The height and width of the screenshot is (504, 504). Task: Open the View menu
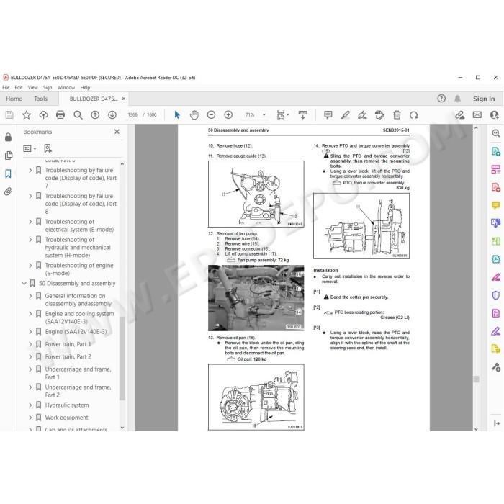coord(33,87)
